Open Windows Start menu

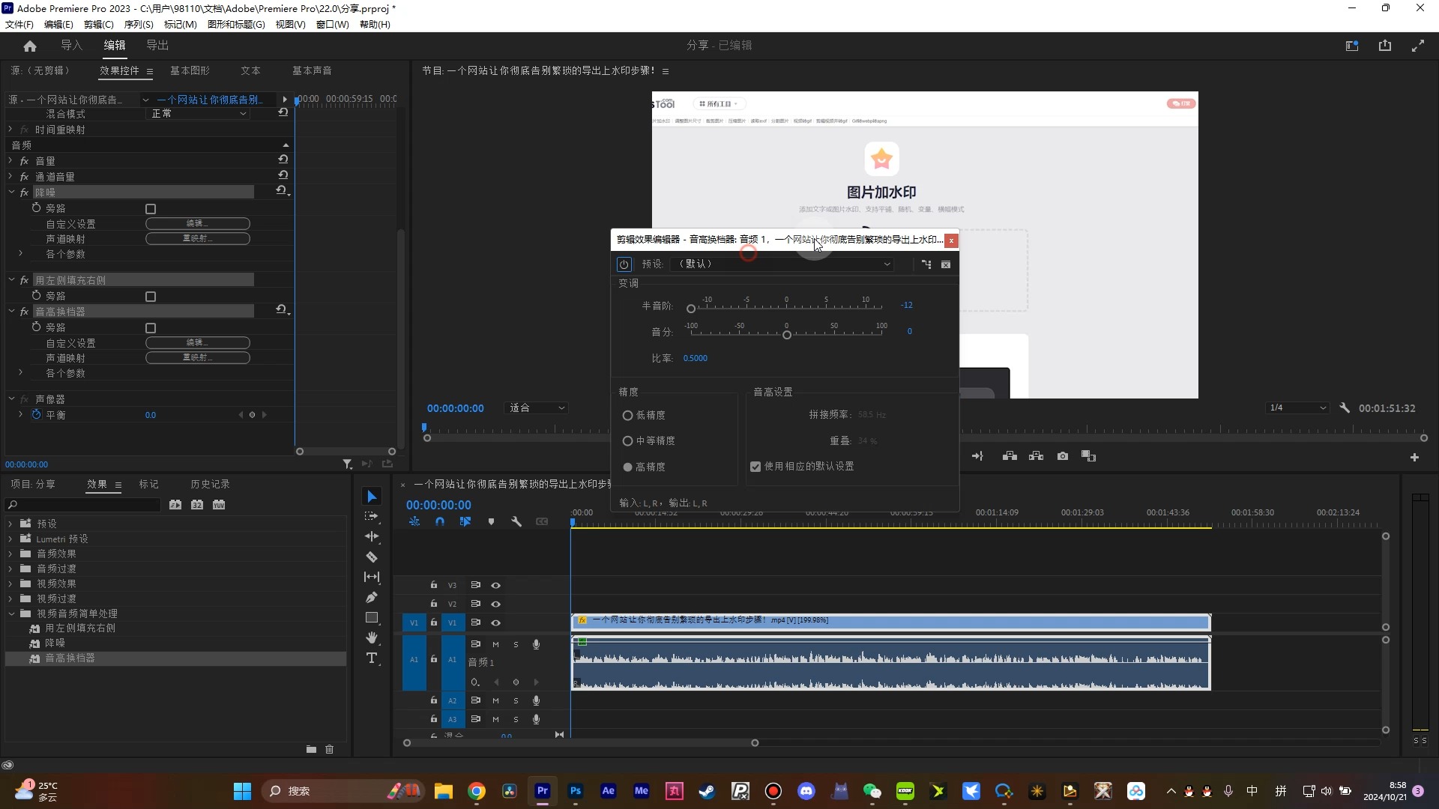tap(242, 791)
